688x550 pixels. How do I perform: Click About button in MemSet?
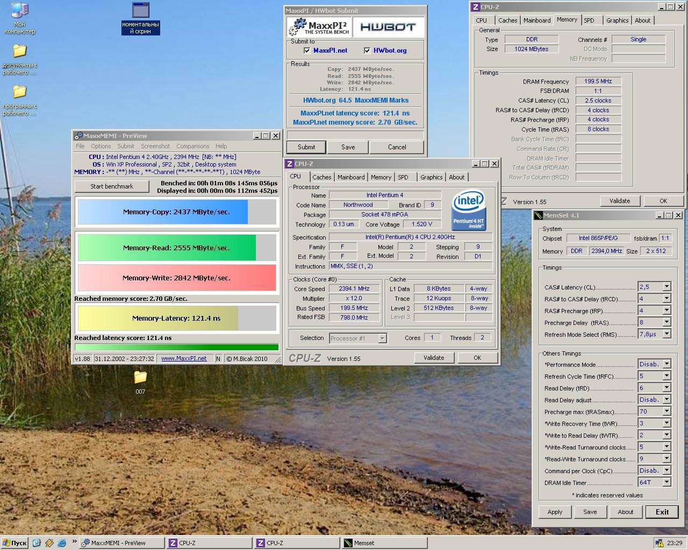point(626,512)
